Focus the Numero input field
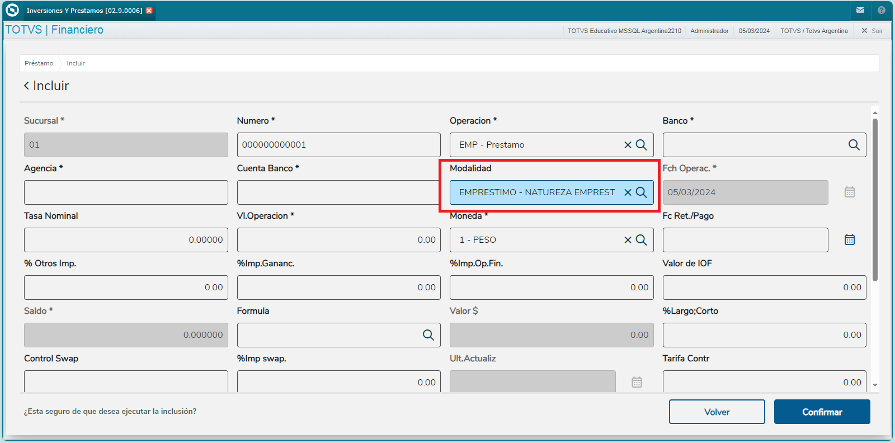The width and height of the screenshot is (895, 443). (339, 145)
